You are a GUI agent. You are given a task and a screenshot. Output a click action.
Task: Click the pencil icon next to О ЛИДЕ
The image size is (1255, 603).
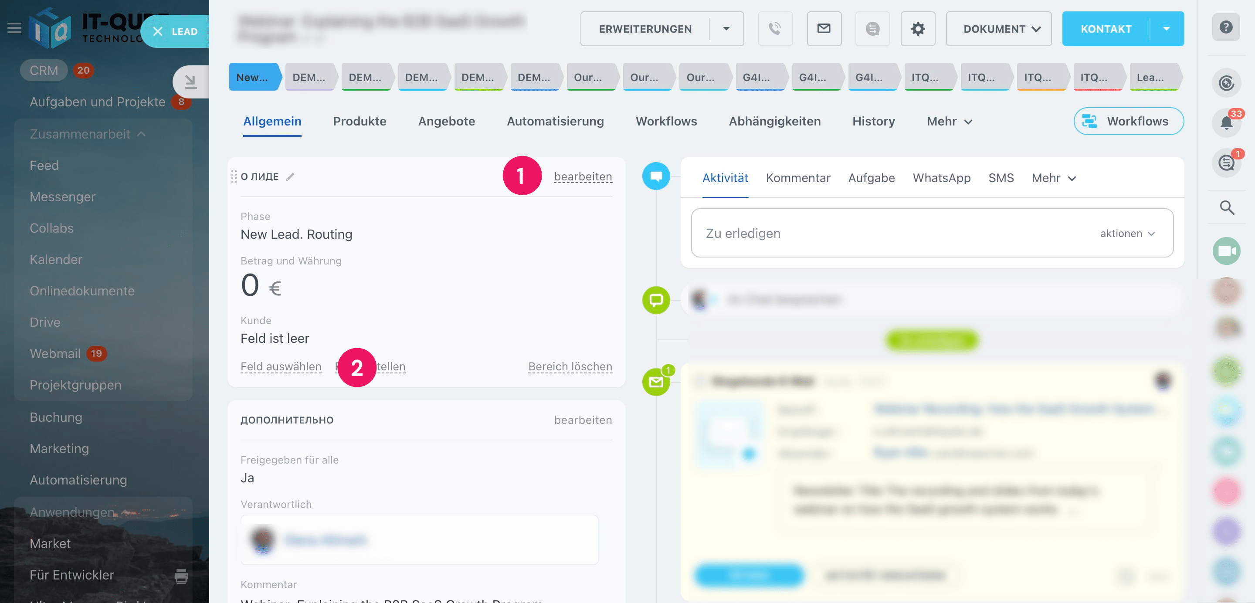[x=290, y=177]
